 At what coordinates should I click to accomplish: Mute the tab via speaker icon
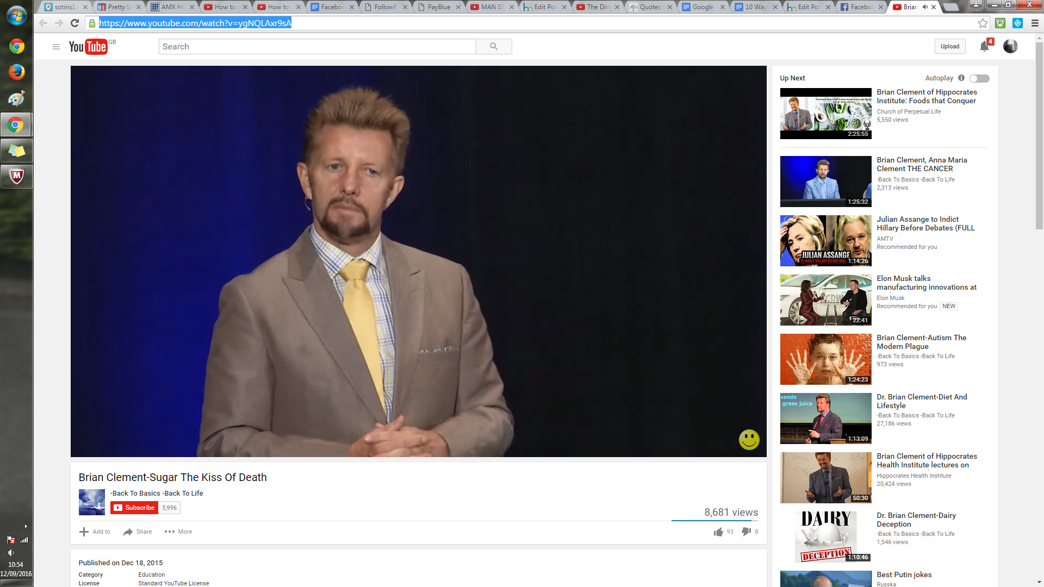tap(925, 7)
